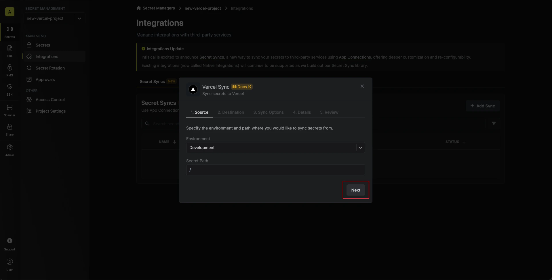This screenshot has height=280, width=552.
Task: Select Integrations in the main menu
Action: click(54, 57)
